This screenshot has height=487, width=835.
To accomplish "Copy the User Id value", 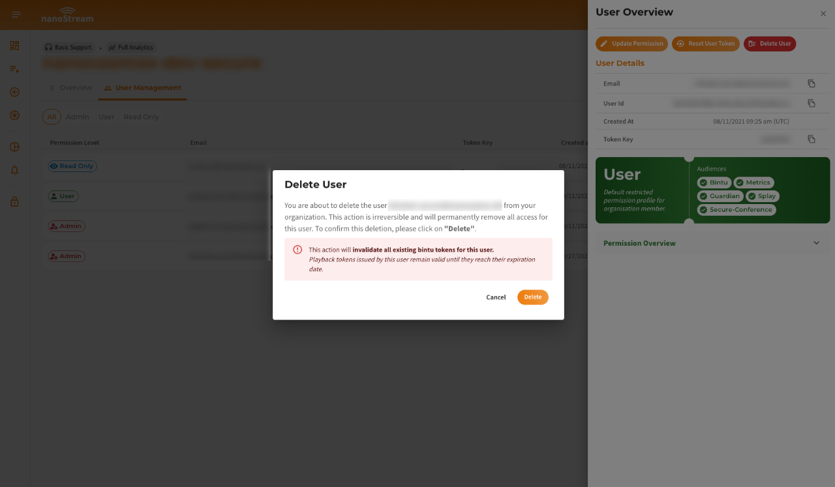I will coord(812,103).
